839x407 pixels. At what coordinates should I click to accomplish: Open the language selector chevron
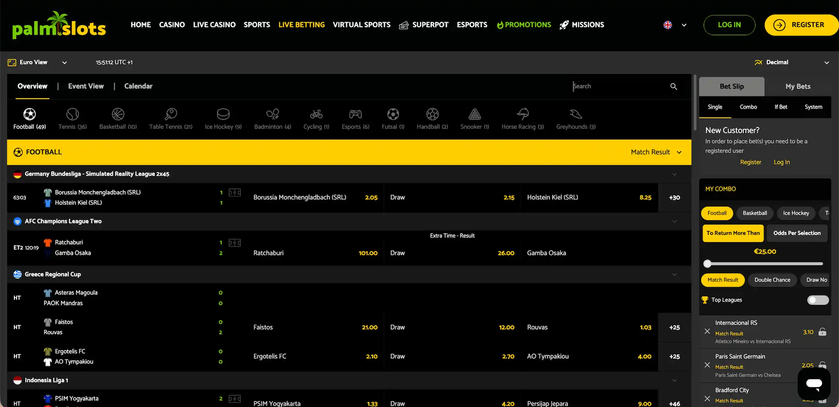pos(684,25)
